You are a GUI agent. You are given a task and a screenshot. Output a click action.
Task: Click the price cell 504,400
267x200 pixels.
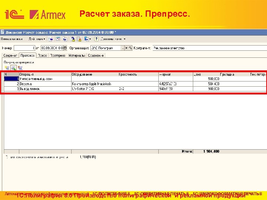coord(207,84)
